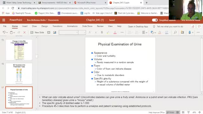Screen dimensions: 203x114
Task: Open the Office app launcher waffle icon
Action: pos(4,20)
